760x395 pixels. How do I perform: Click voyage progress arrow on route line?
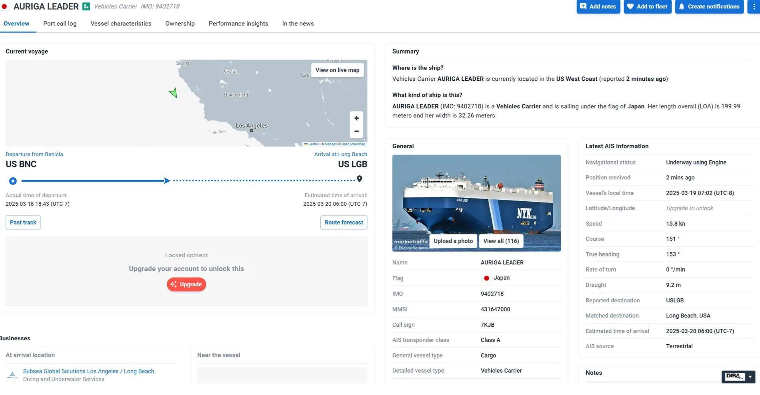coord(167,181)
